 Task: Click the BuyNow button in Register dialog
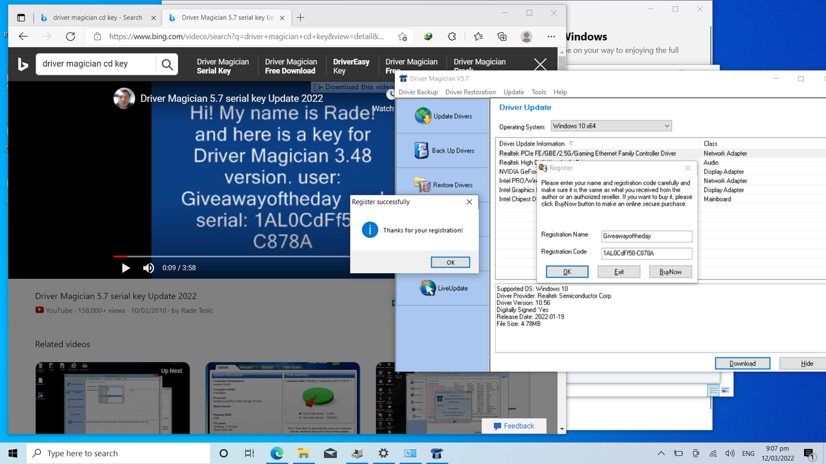(670, 272)
